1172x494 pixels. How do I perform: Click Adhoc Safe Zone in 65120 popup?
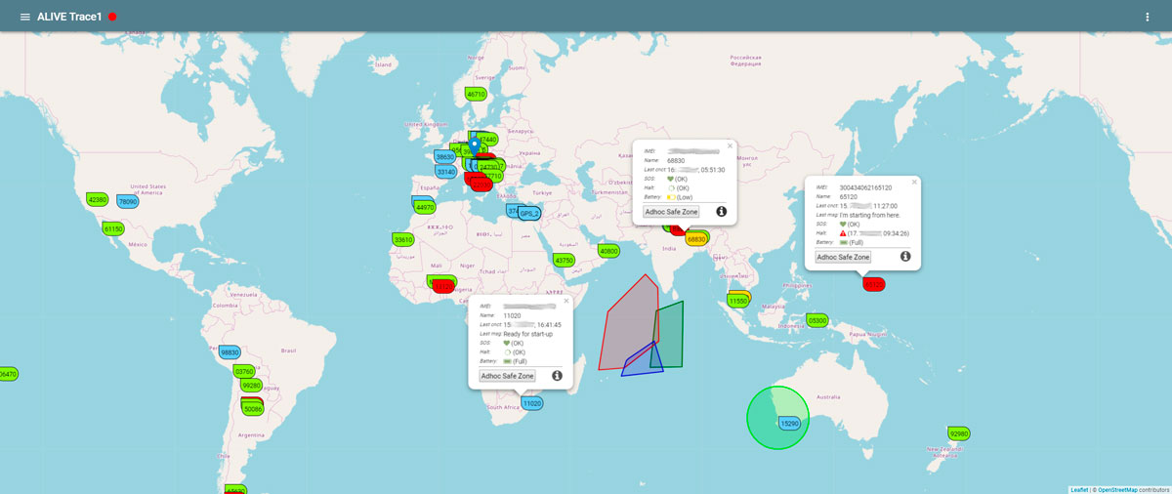tap(843, 257)
